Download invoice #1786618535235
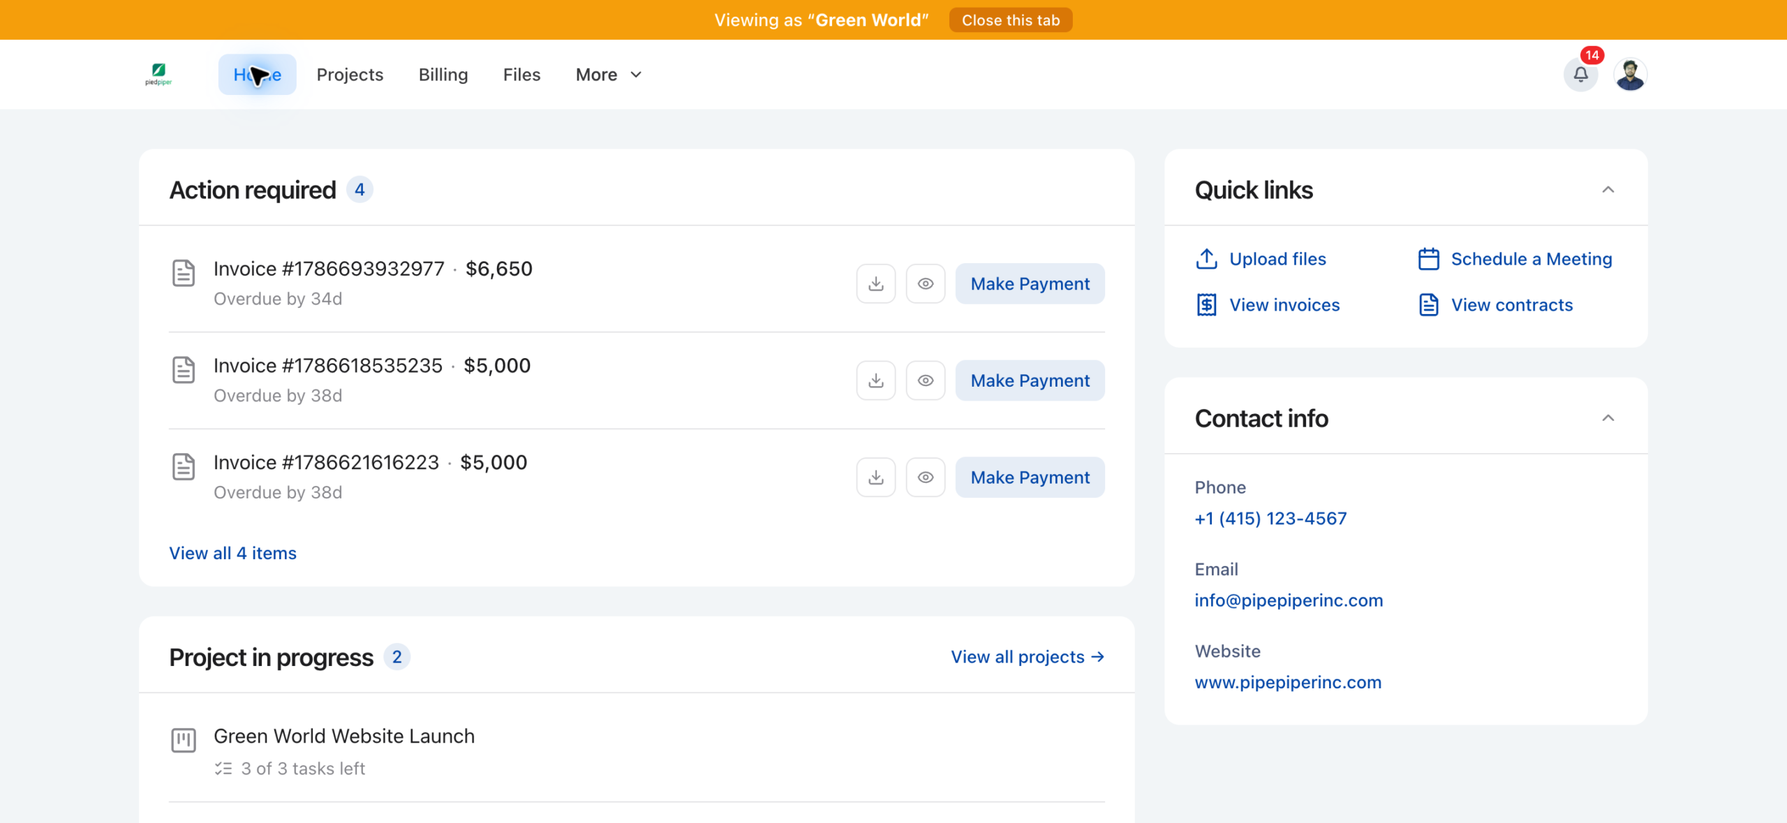 pyautogui.click(x=875, y=380)
